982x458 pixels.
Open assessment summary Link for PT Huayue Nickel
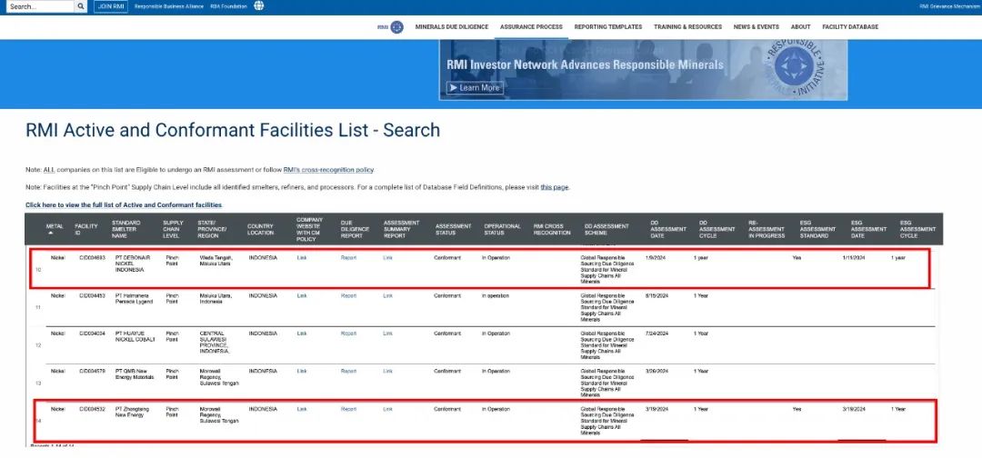tap(387, 334)
